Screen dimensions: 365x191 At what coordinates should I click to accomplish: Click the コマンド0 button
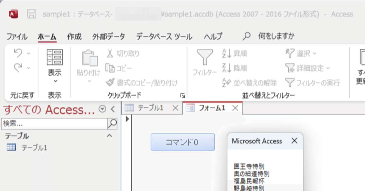(x=182, y=142)
